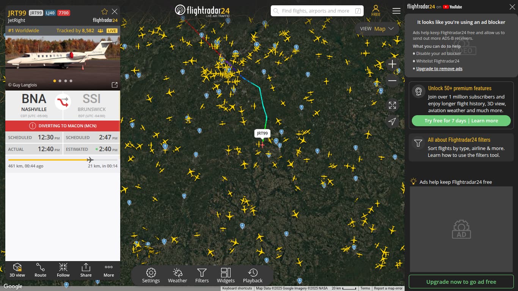Show the Route for this flight
The image size is (518, 291).
coord(40,270)
